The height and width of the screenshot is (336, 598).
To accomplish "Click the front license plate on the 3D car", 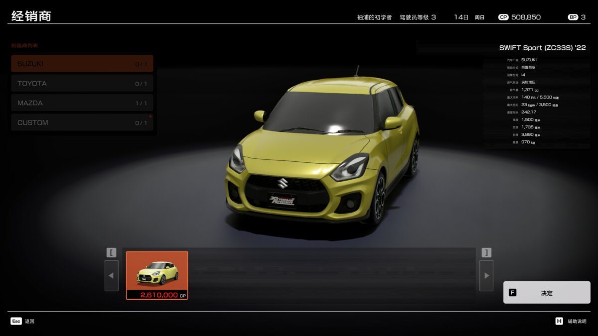I will tap(282, 200).
